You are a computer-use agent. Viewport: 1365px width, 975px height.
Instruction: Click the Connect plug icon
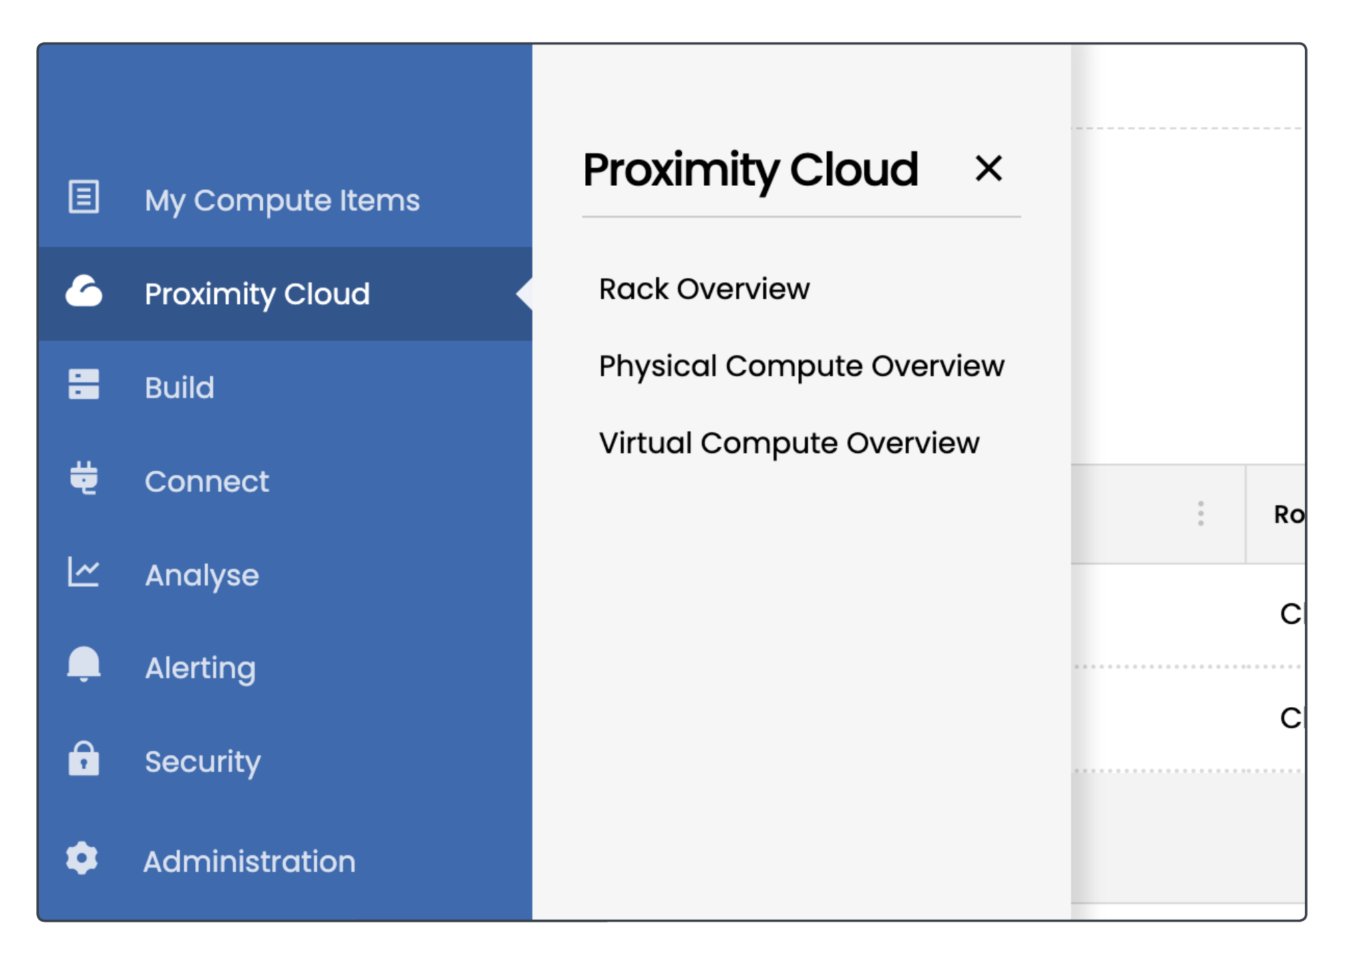coord(83,478)
